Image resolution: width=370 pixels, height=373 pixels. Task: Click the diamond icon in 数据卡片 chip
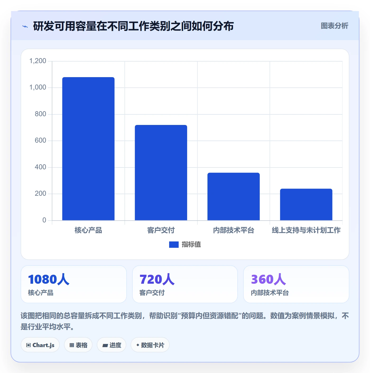138,345
